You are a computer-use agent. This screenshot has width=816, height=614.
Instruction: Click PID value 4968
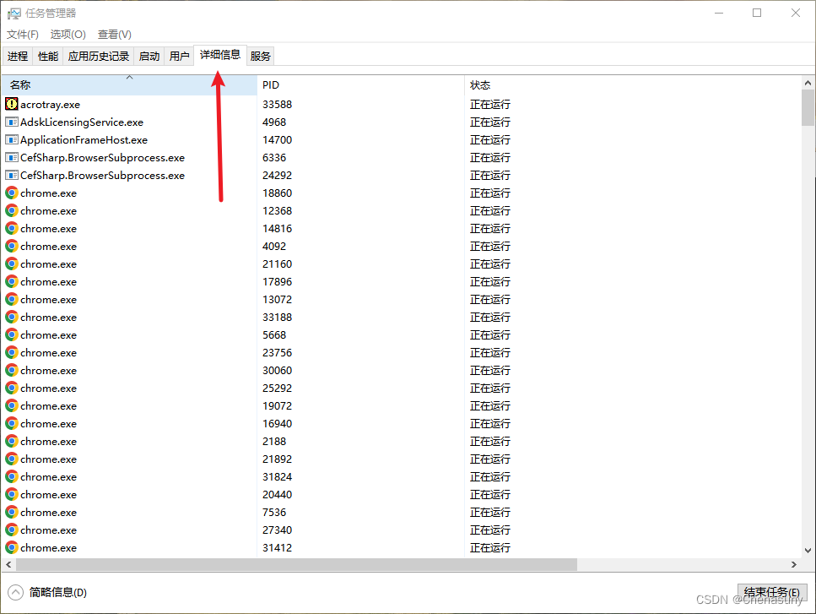click(x=274, y=122)
